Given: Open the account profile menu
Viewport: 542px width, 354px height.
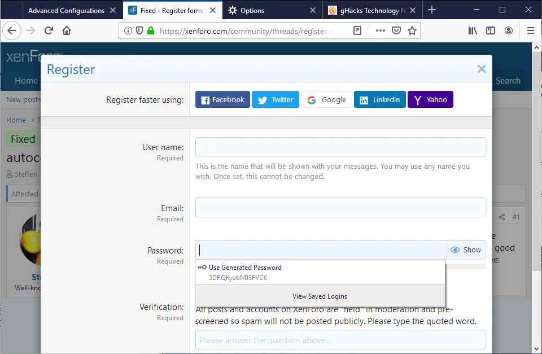Looking at the screenshot, I should (509, 30).
